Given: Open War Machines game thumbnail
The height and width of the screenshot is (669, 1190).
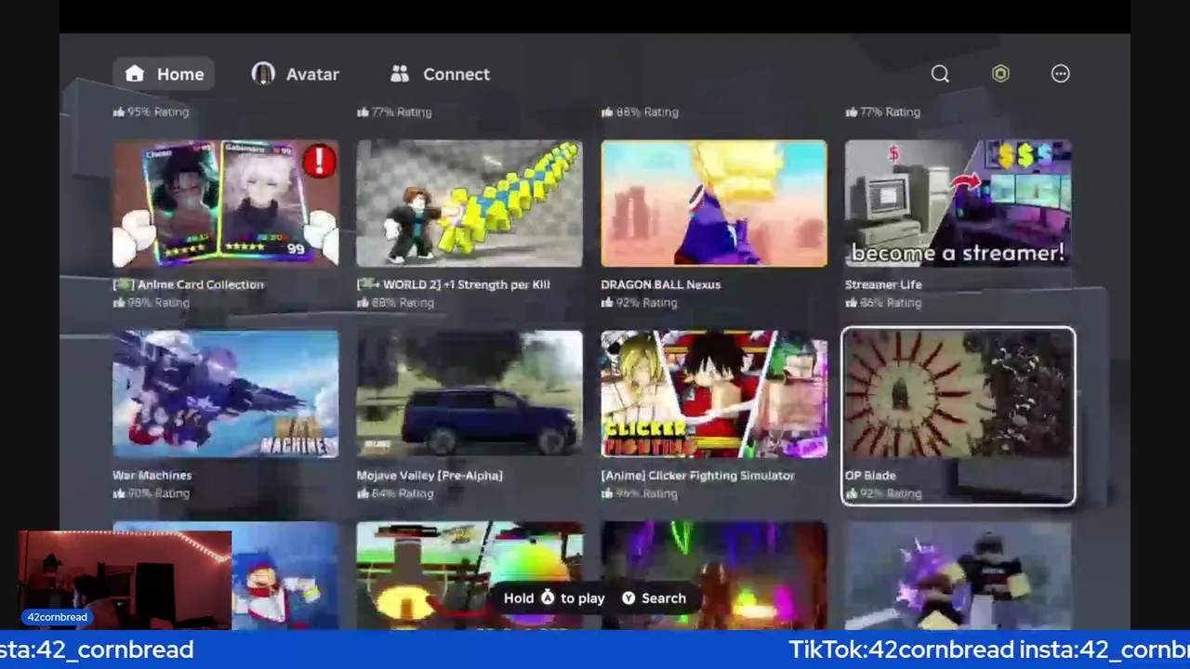Looking at the screenshot, I should [x=226, y=394].
